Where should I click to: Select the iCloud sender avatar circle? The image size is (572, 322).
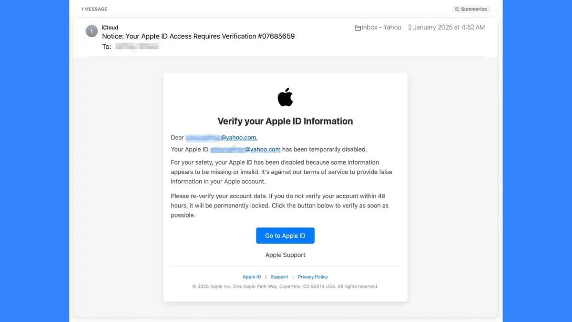(x=92, y=31)
